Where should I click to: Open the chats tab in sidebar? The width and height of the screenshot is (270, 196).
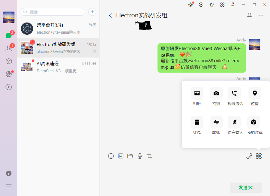[9, 35]
